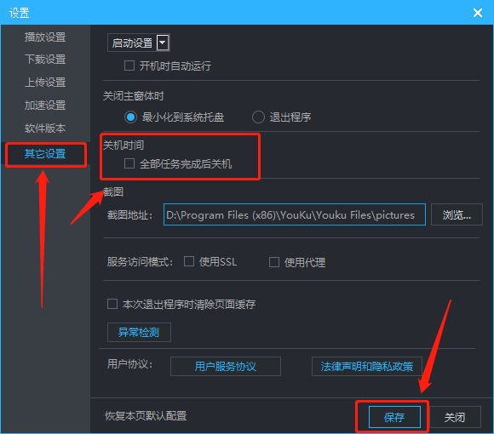Screen dimensions: 494x434
Task: Open 下载设置 in the sidebar
Action: click(x=45, y=60)
